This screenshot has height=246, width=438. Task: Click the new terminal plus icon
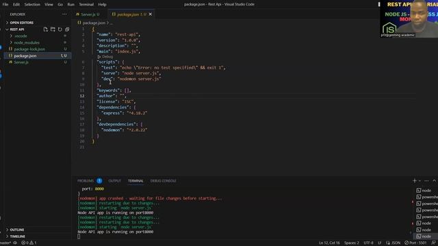click(415, 180)
